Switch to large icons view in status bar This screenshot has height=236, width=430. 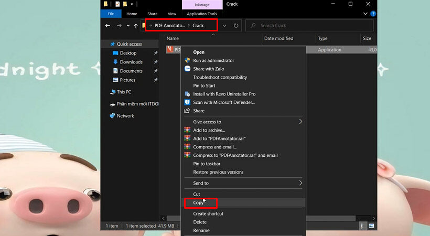[371, 226]
